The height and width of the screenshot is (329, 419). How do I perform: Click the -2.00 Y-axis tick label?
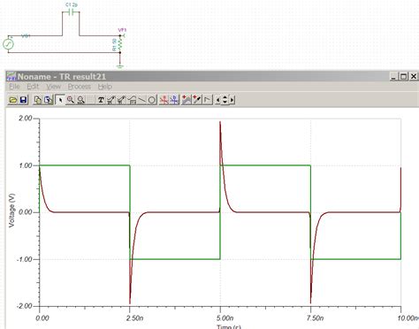pos(24,306)
